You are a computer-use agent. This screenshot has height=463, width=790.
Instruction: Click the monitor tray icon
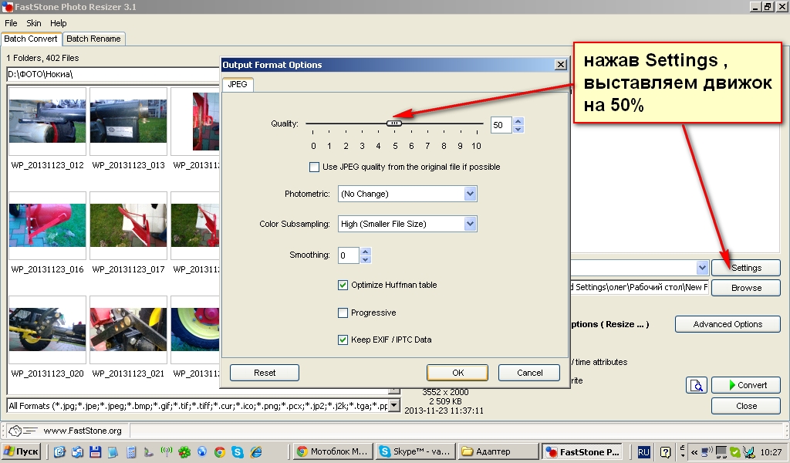point(721,452)
